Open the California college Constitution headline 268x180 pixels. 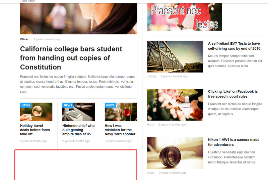pyautogui.click(x=71, y=58)
